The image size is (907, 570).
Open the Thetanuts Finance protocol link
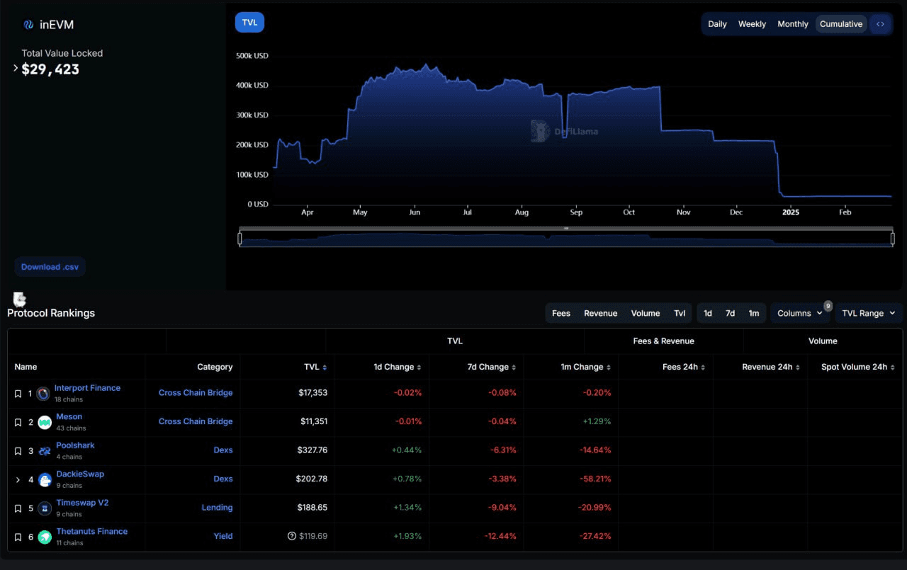[x=92, y=532]
